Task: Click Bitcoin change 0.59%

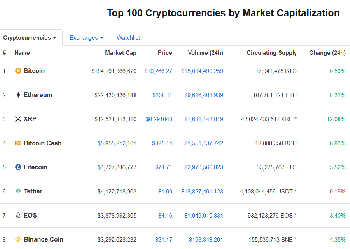Action: click(x=338, y=71)
